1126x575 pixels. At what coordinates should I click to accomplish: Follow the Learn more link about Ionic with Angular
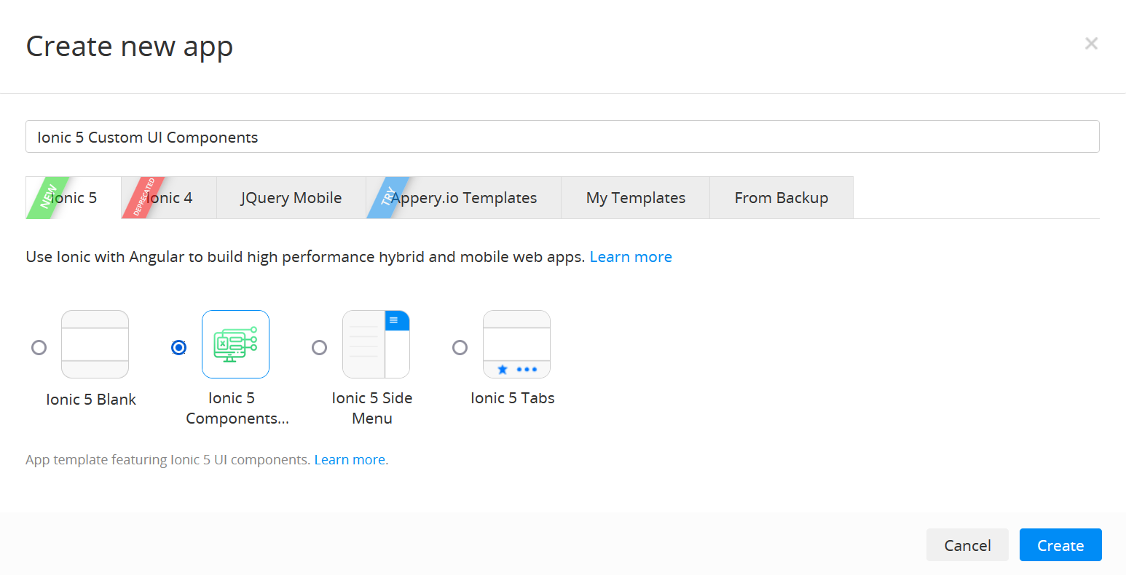tap(631, 257)
